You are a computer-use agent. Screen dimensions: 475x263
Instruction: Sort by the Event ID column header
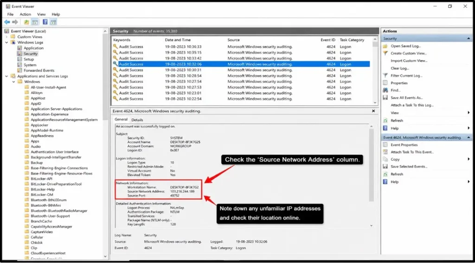[328, 40]
